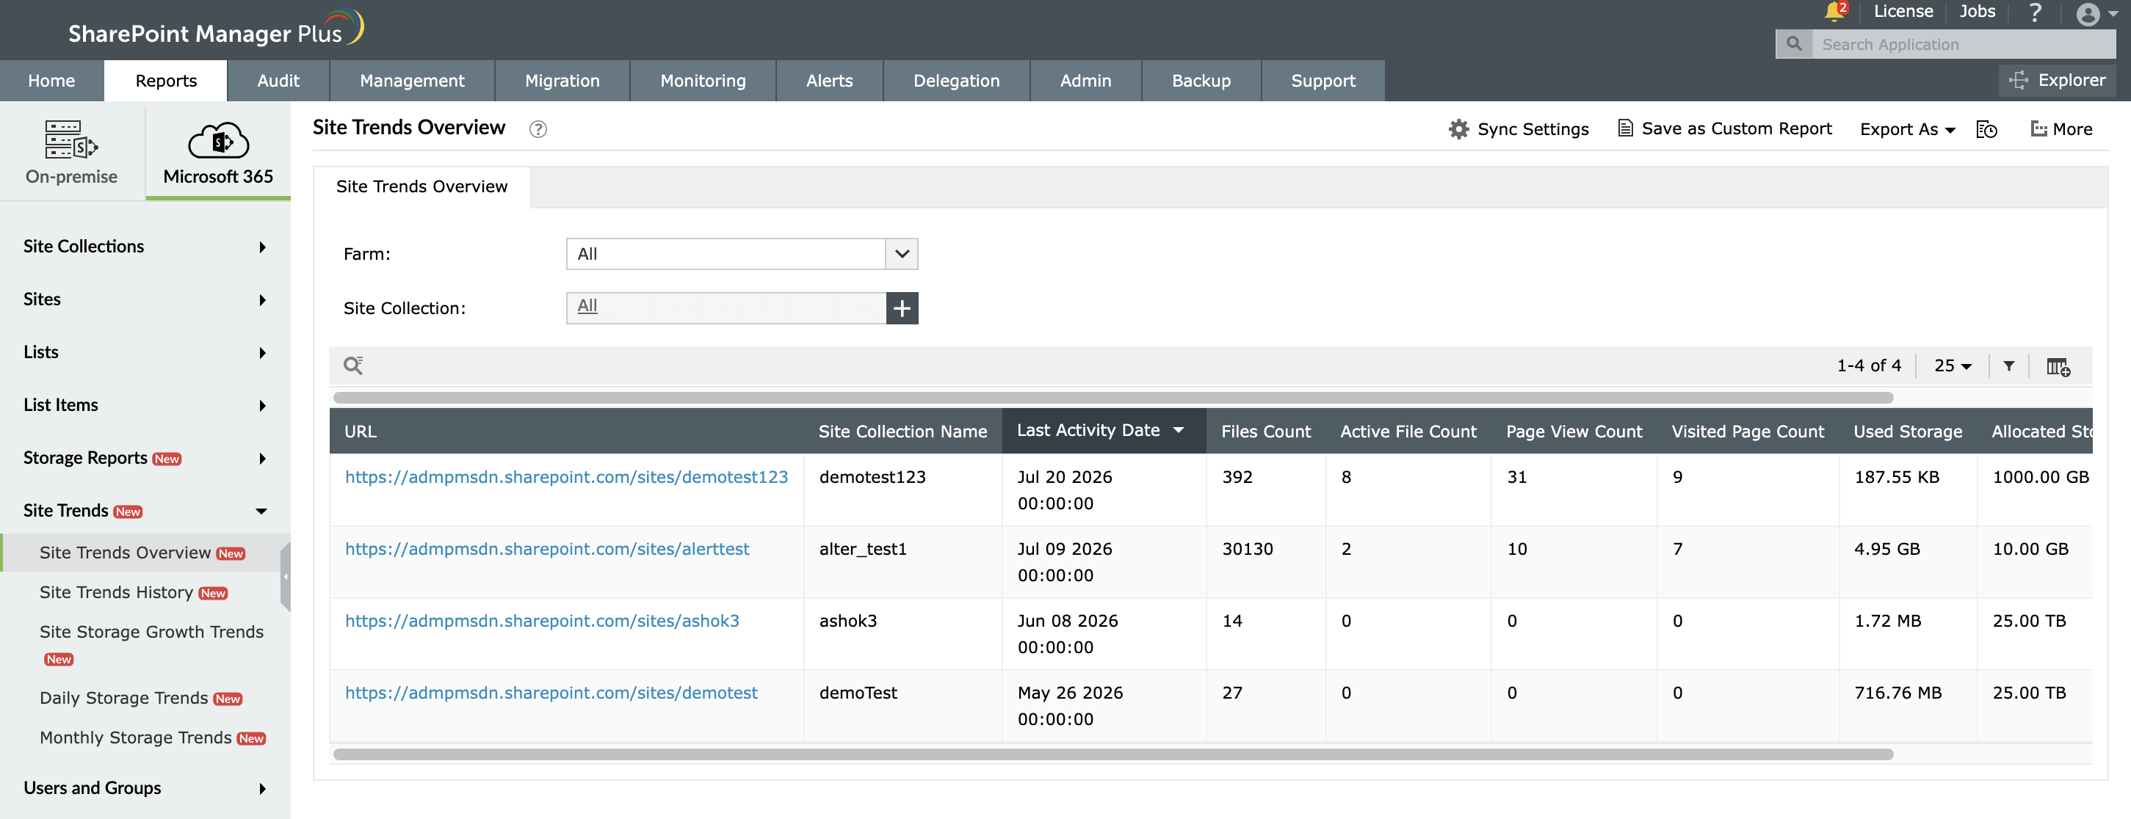Select the Site Trends Overview report tab
Image resolution: width=2131 pixels, height=819 pixels.
(422, 187)
